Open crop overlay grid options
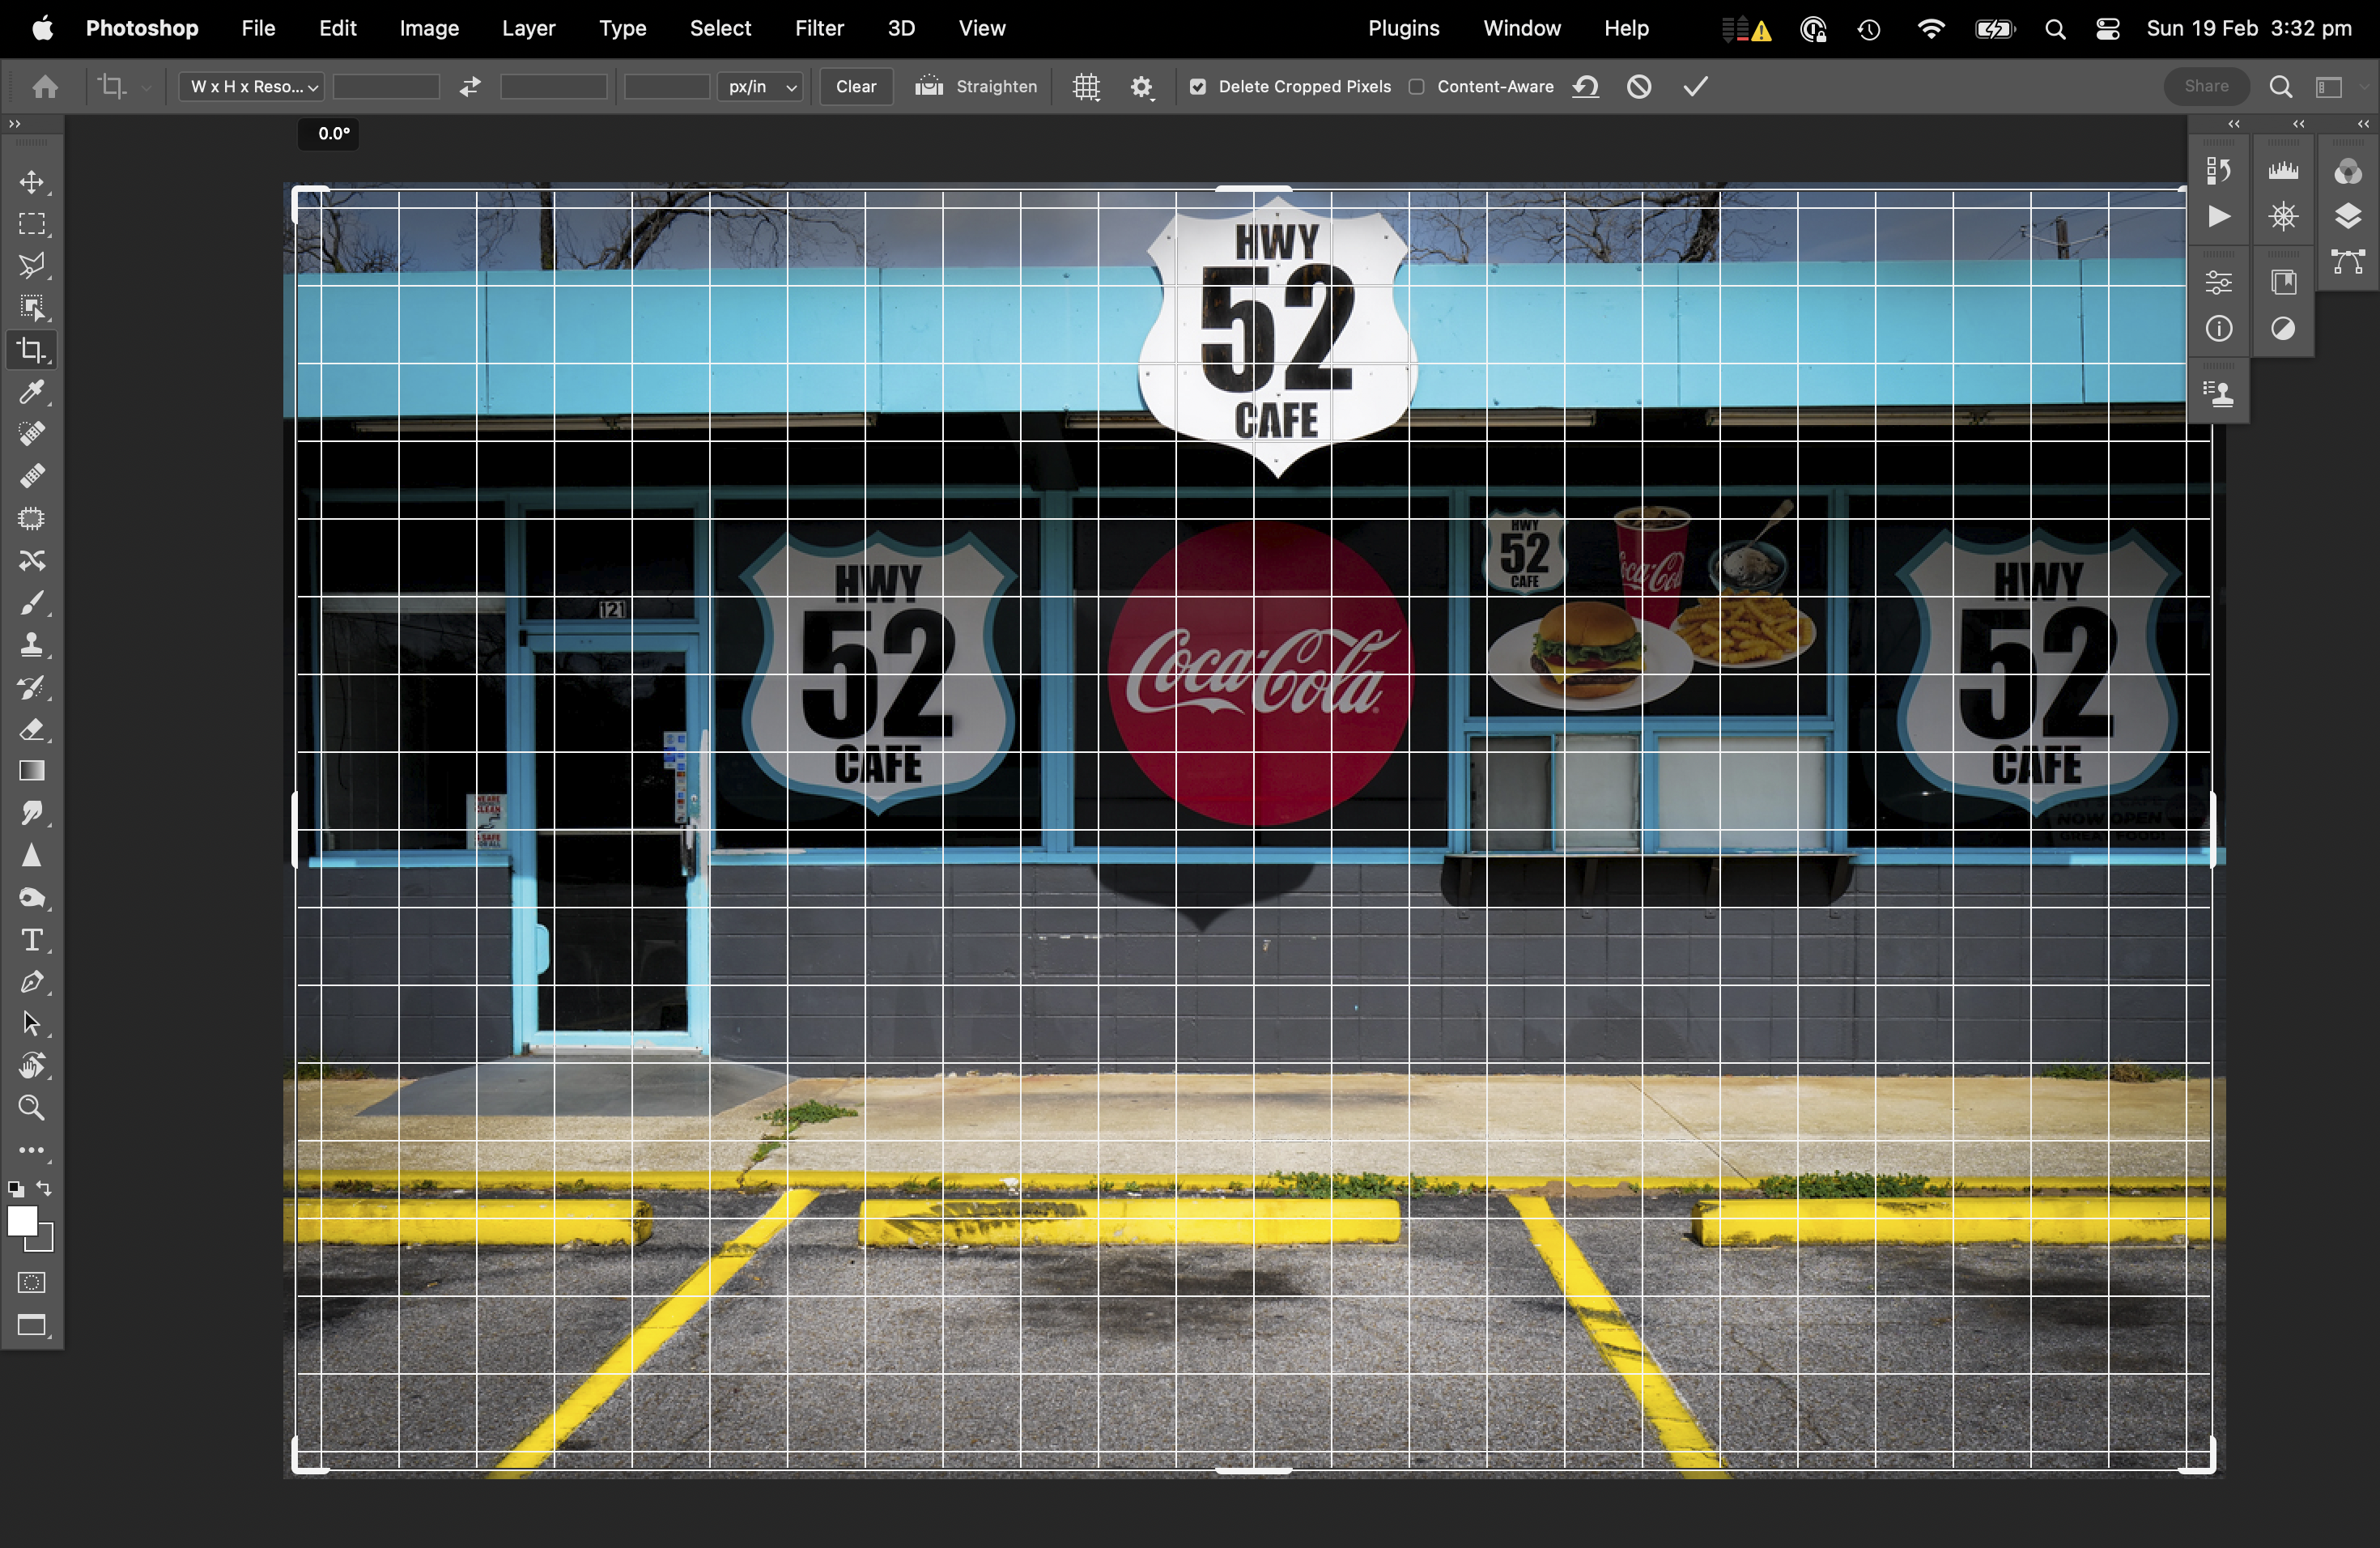The height and width of the screenshot is (1548, 2380). click(1086, 87)
